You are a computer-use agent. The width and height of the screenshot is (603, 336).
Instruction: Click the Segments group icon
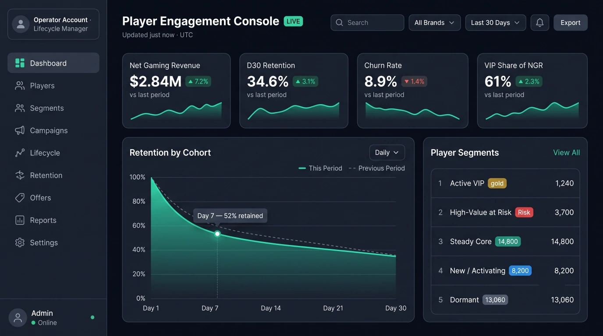pyautogui.click(x=20, y=108)
